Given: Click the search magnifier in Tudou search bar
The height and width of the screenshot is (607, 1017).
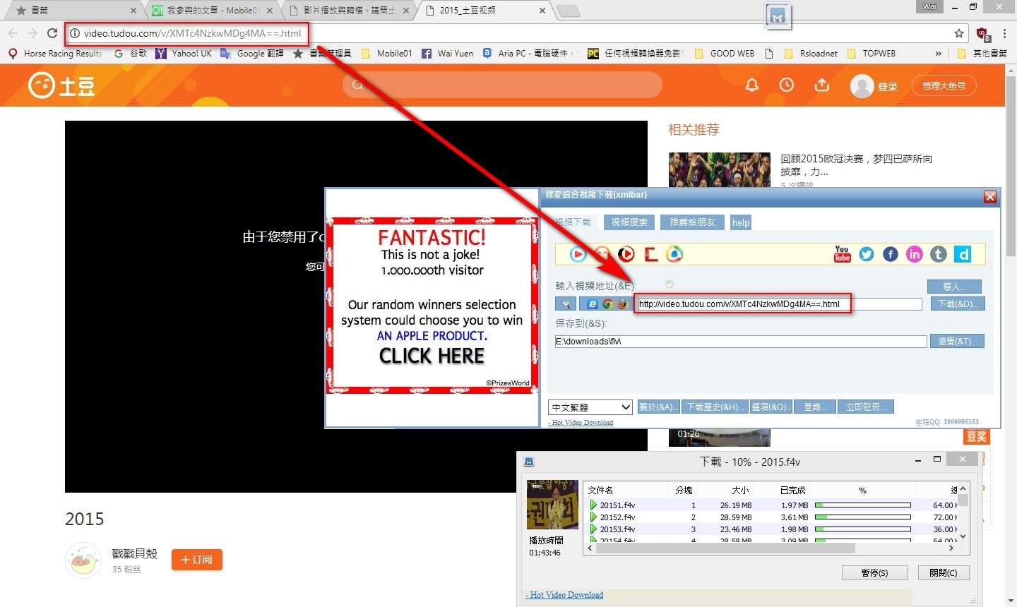Looking at the screenshot, I should [x=358, y=85].
